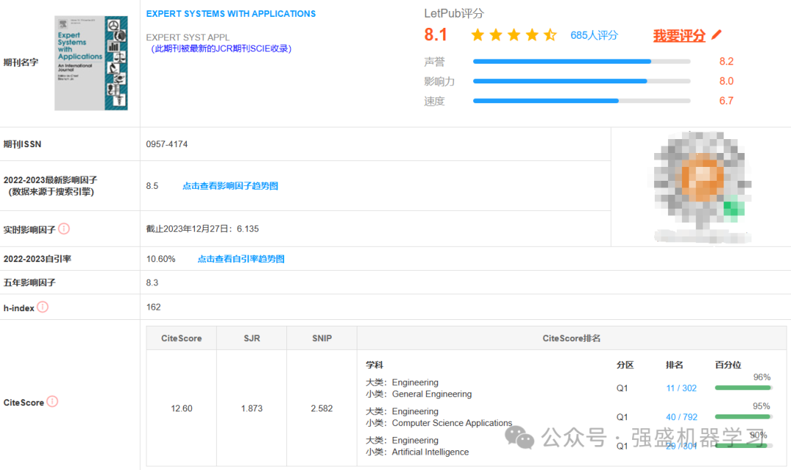Click info icon next to CiteScore label
791x470 pixels.
[53, 401]
